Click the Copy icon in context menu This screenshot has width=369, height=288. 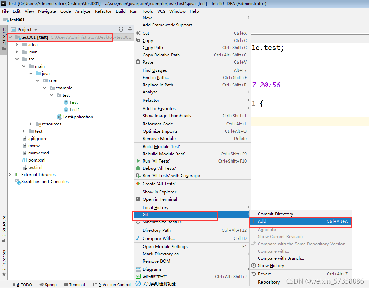(138, 40)
